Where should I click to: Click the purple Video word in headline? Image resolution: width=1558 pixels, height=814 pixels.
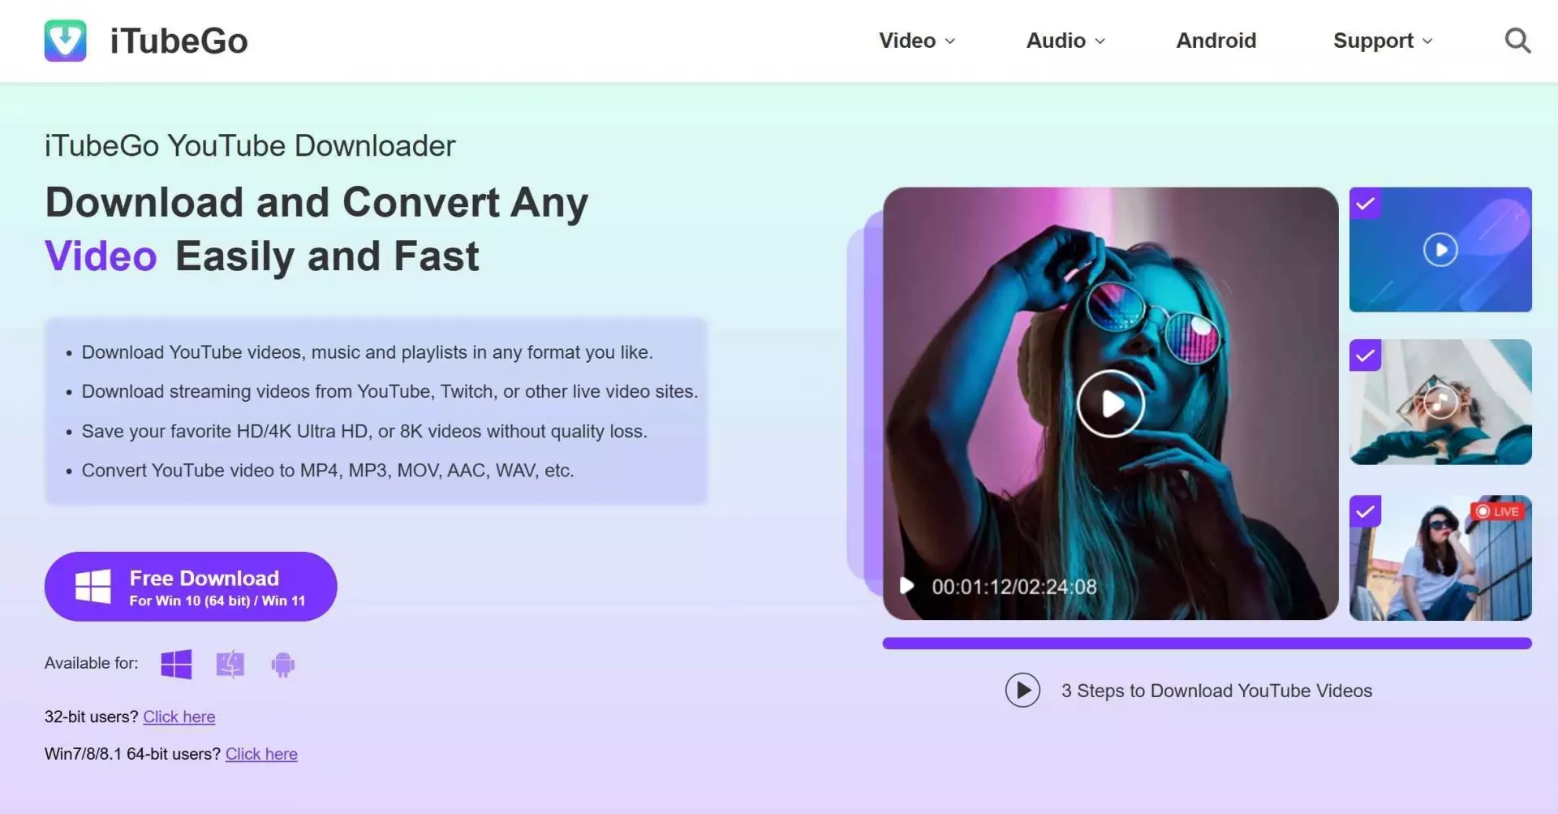tap(101, 256)
